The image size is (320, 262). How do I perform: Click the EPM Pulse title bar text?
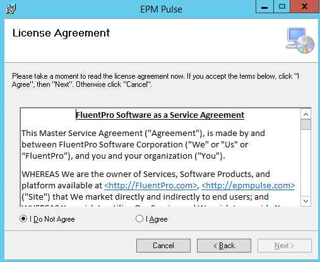(x=161, y=9)
